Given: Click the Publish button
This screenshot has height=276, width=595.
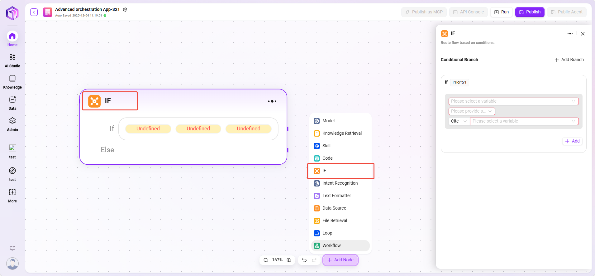Looking at the screenshot, I should click(530, 12).
